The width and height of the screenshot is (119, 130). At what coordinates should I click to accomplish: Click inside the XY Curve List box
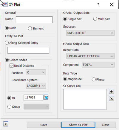(85, 99)
